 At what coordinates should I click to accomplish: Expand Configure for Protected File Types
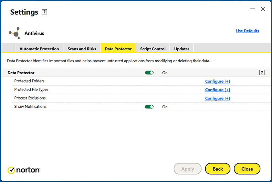click(x=217, y=90)
